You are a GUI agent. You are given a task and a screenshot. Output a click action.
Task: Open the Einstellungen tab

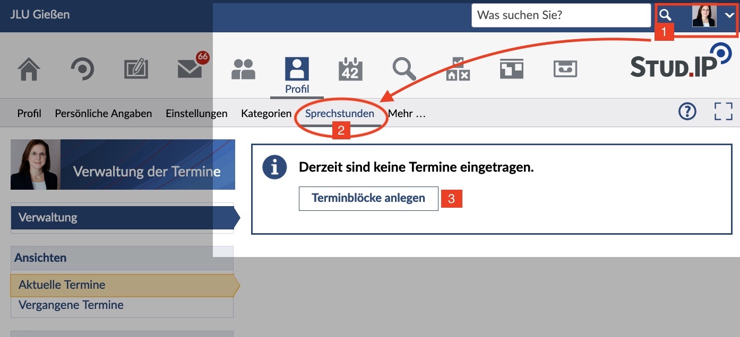196,113
